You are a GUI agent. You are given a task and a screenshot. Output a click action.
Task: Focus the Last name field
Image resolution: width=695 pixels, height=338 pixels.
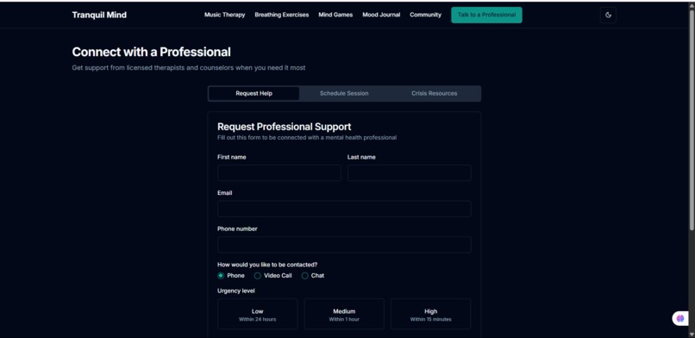coord(409,172)
